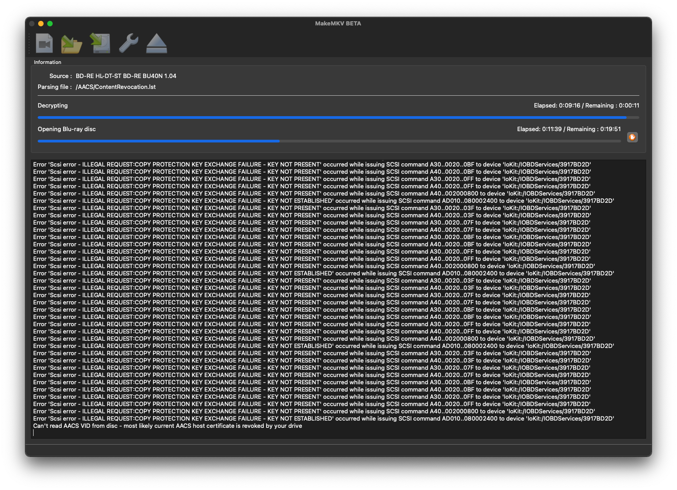Open Preferences with the wrench icon

128,44
